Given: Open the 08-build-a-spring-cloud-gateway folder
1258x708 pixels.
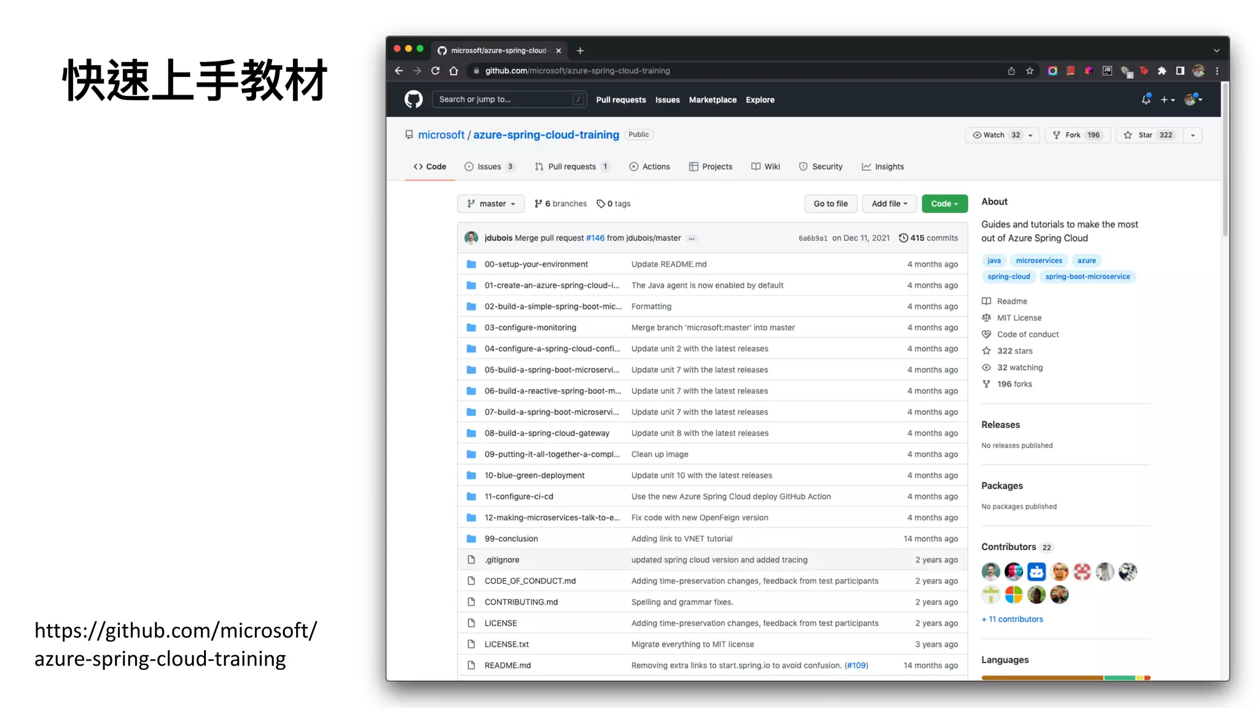Looking at the screenshot, I should 547,433.
